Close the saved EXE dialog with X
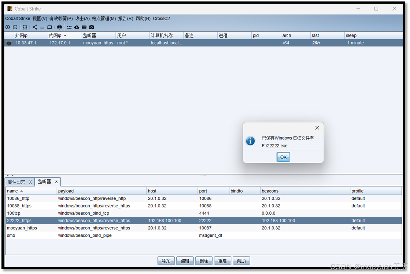 pyautogui.click(x=317, y=128)
